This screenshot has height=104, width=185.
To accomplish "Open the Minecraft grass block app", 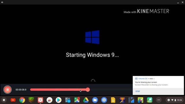I will [31, 100].
